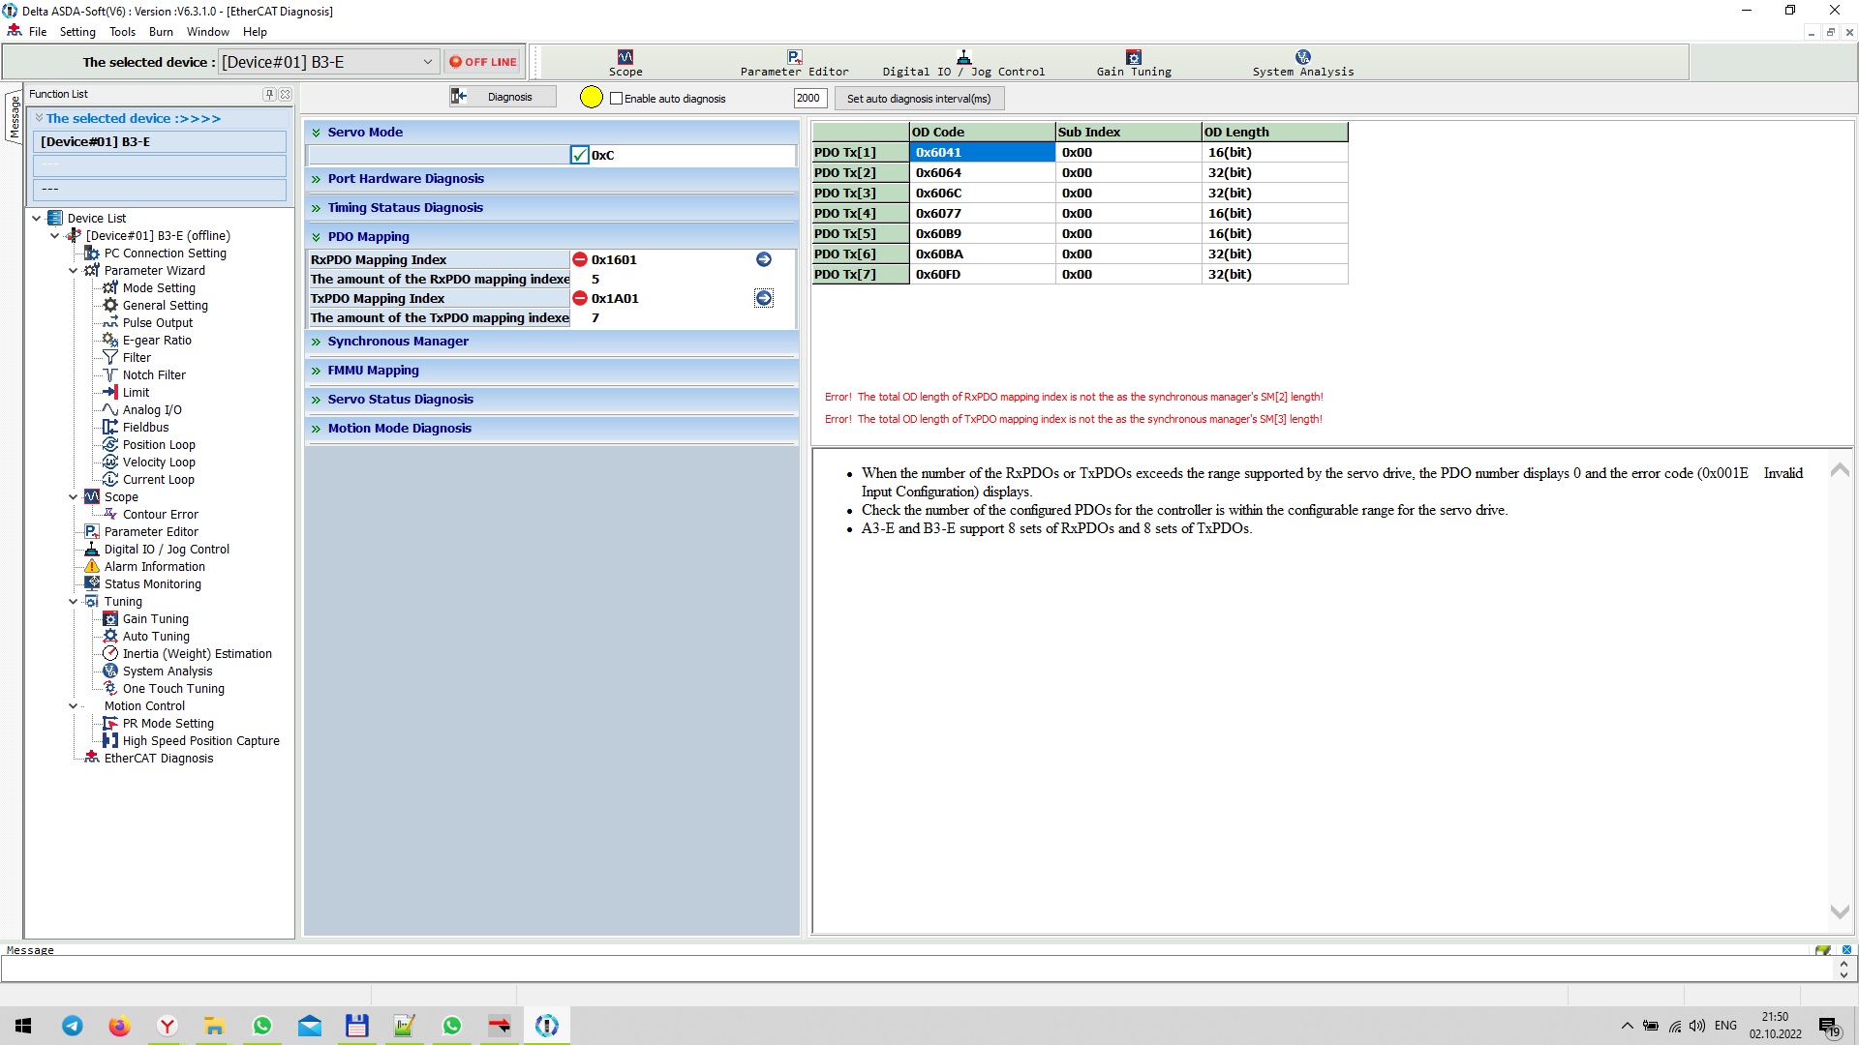This screenshot has height=1045, width=1859.
Task: Select the 0x60FD OD Code cell
Action: coord(982,275)
